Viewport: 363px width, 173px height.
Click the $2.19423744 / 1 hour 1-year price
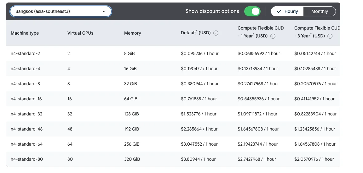pos(258,144)
